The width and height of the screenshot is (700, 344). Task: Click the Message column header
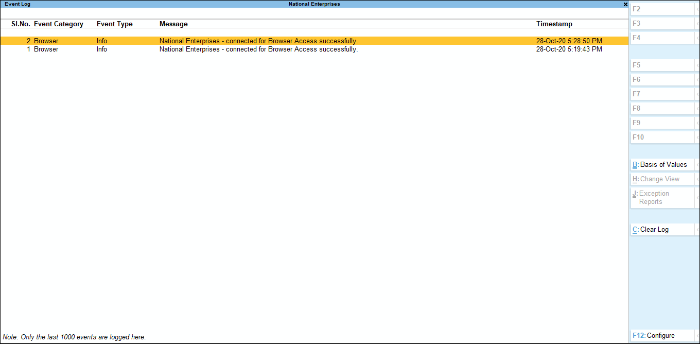click(x=173, y=24)
